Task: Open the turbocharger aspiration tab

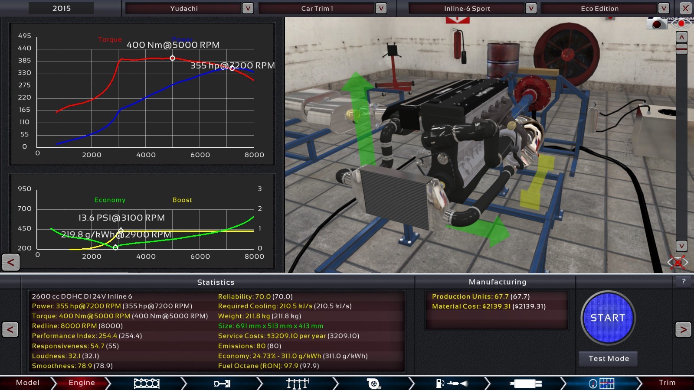Action: [373, 383]
